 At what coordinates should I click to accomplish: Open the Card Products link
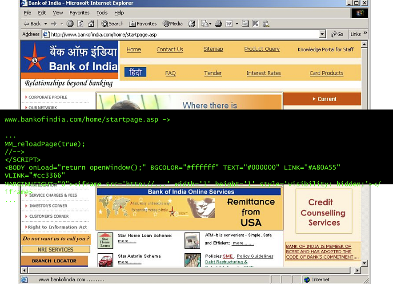326,73
